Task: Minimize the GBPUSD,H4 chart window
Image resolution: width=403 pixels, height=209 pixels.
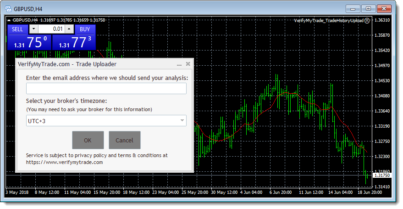Action: tap(353, 9)
